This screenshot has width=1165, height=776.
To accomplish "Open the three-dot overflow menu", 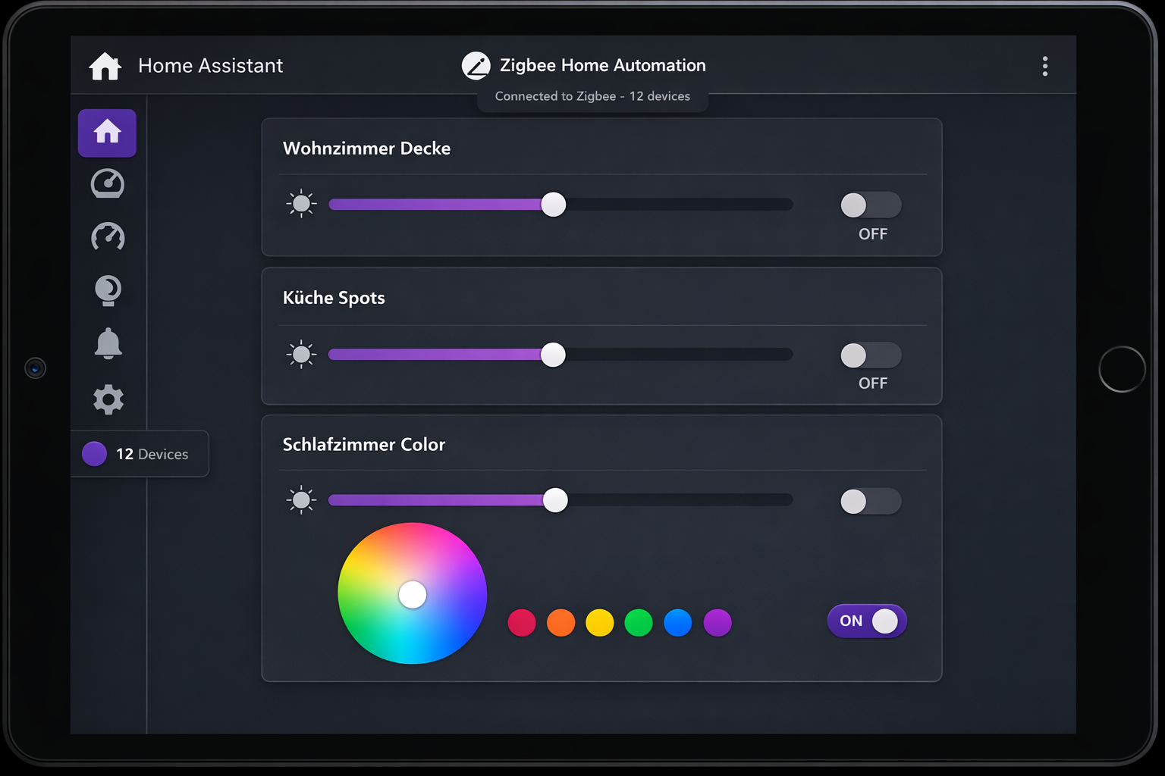I will pyautogui.click(x=1045, y=67).
